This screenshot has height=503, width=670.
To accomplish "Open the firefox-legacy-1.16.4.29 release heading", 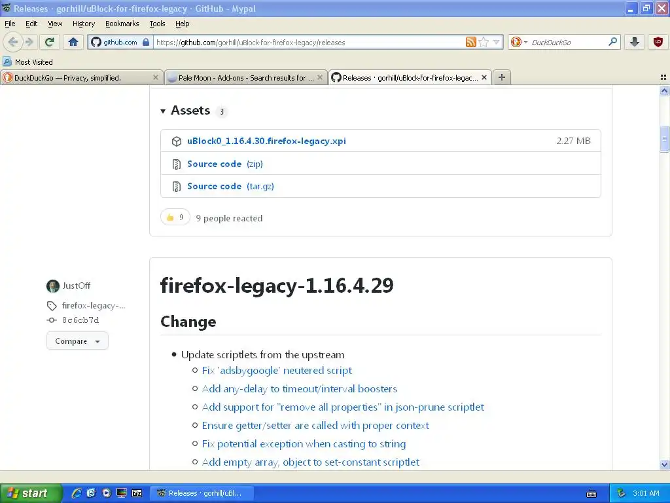I will 277,286.
